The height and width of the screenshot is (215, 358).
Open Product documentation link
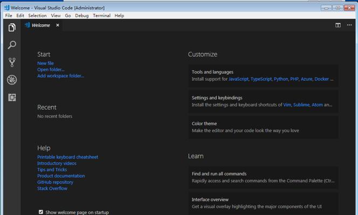(61, 176)
